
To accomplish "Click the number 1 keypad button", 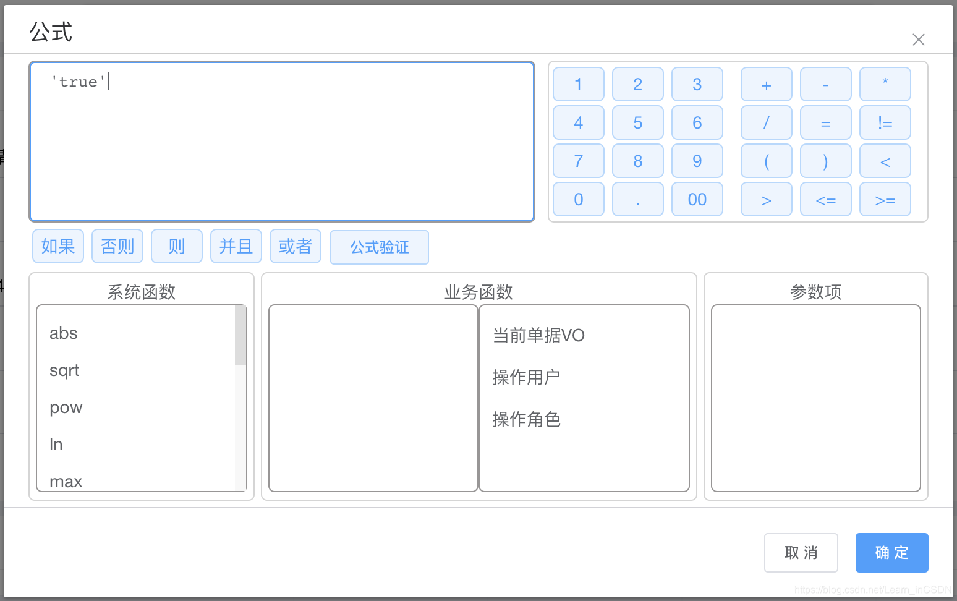I will [578, 84].
